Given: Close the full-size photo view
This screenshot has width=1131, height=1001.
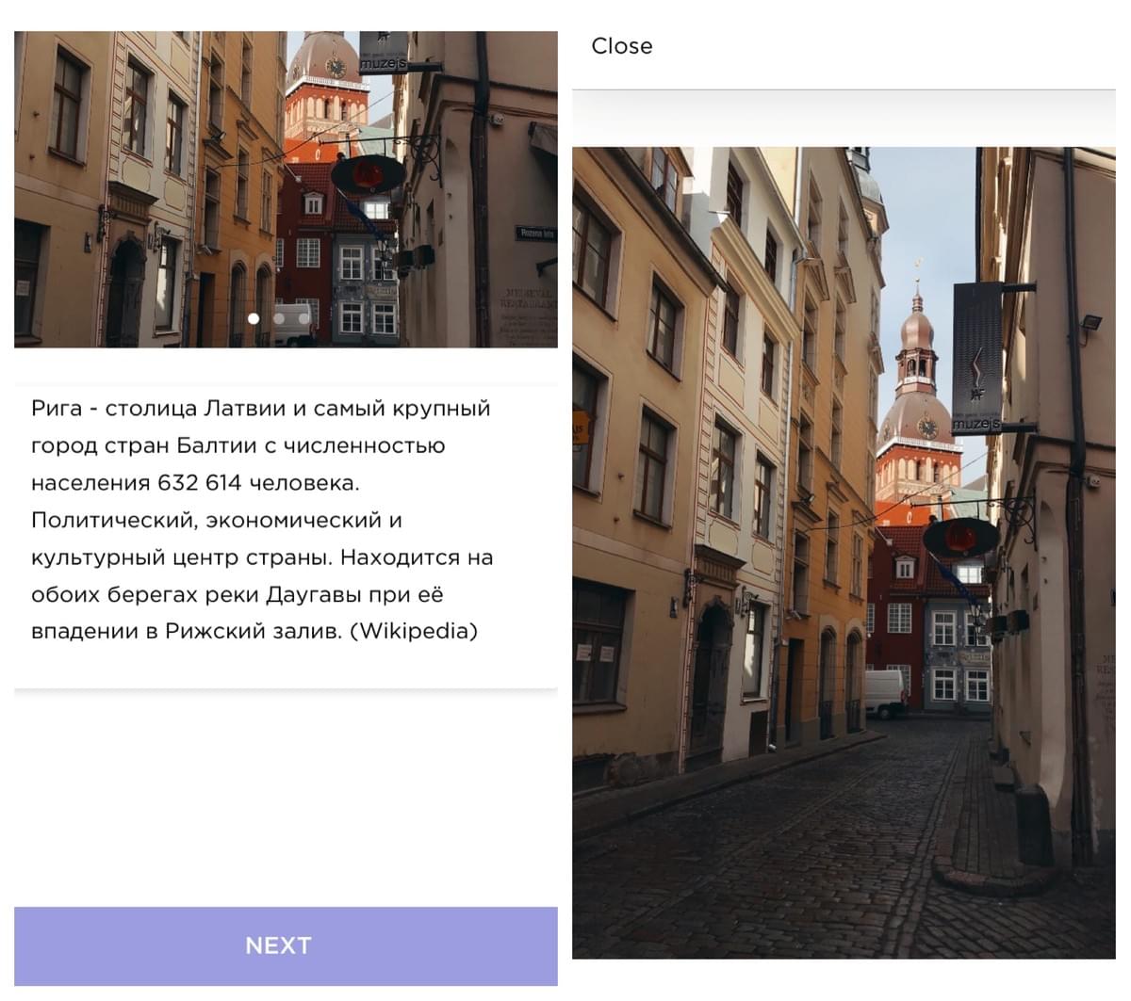Looking at the screenshot, I should pyautogui.click(x=621, y=46).
